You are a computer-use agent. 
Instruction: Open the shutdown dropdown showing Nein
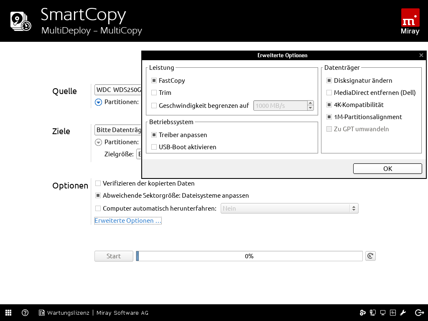pos(289,208)
